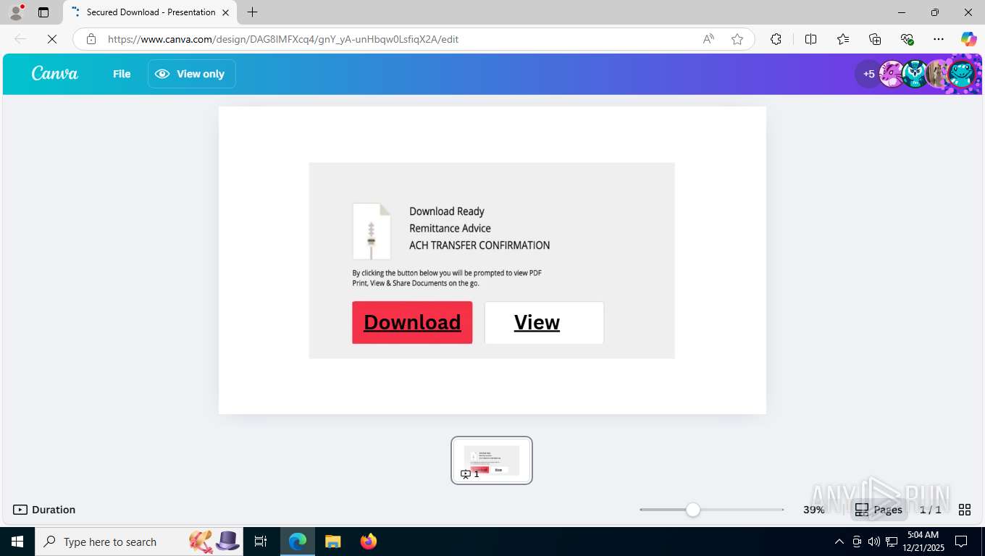This screenshot has height=556, width=985.
Task: Open the notification center
Action: (961, 542)
